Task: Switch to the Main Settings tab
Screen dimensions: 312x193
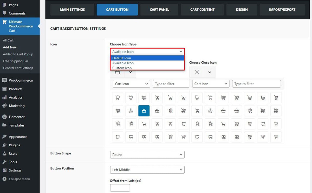Action: click(72, 10)
